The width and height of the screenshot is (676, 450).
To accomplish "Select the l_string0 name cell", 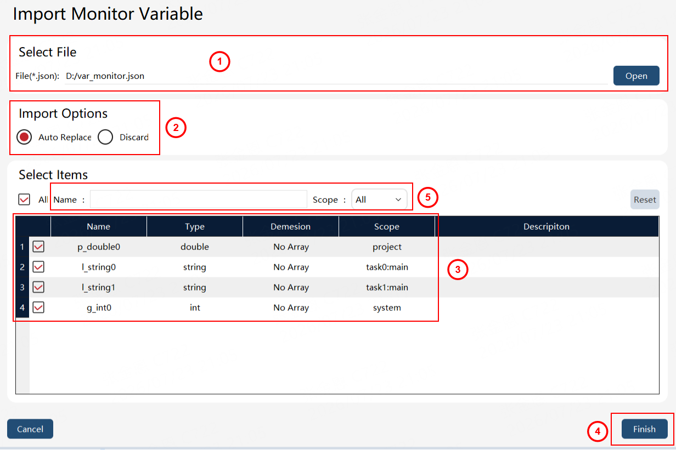I will click(99, 267).
